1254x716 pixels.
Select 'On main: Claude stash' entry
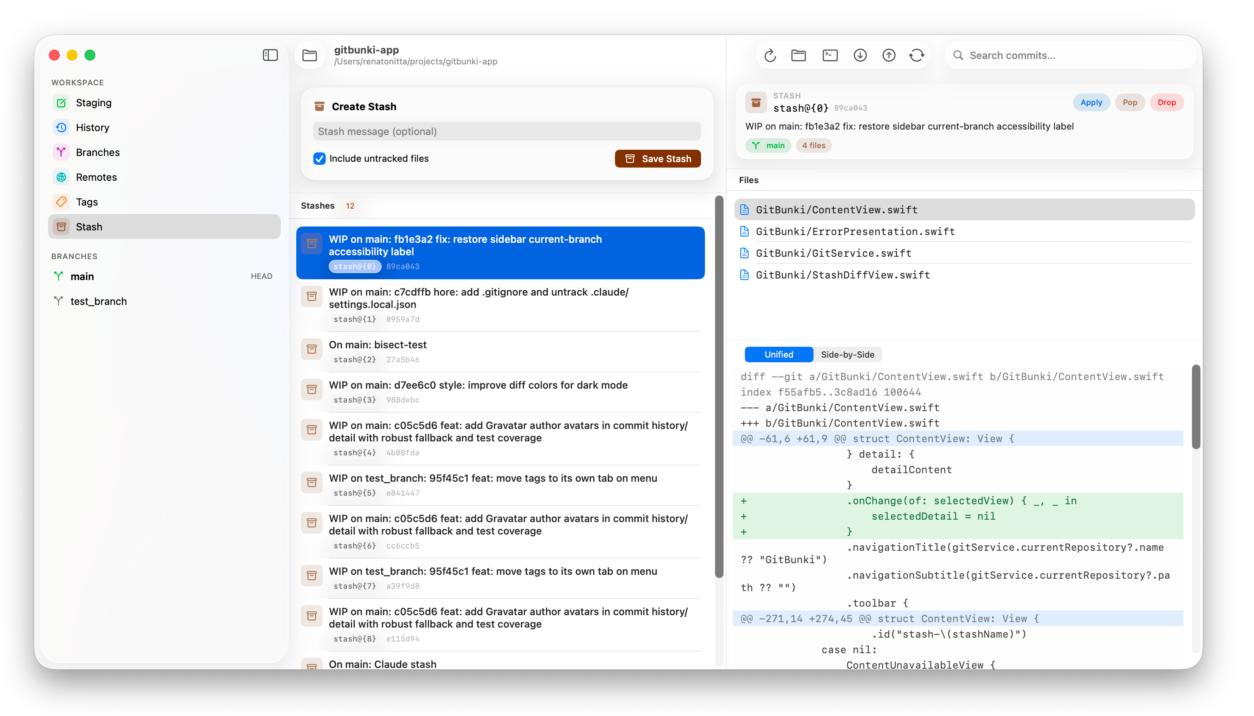[x=500, y=661]
